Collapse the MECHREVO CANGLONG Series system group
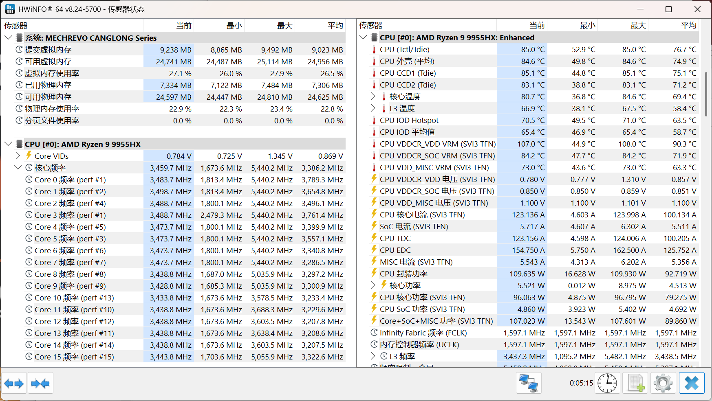The height and width of the screenshot is (401, 712). [8, 38]
